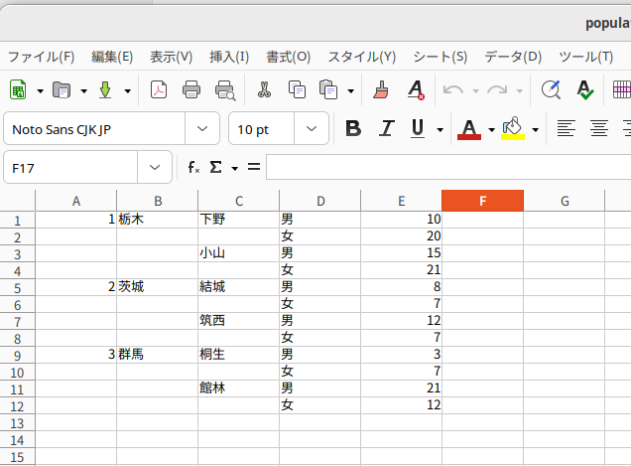
Task: Click the New spreadsheet icon
Action: (x=18, y=89)
